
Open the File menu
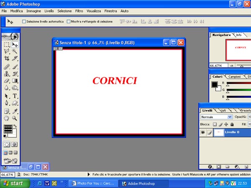pyautogui.click(x=4, y=11)
